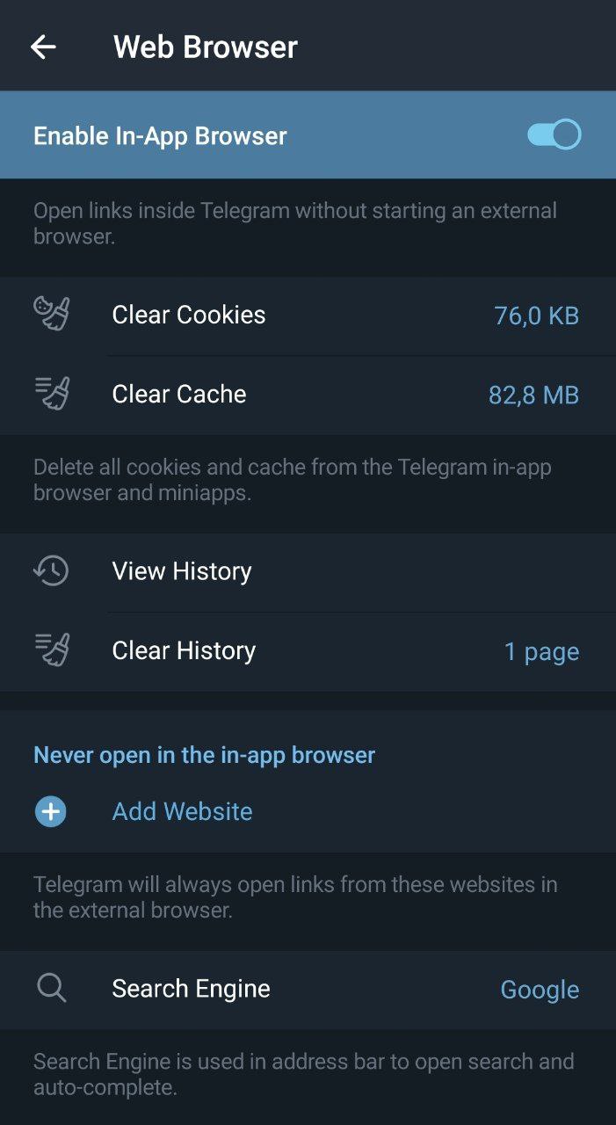The width and height of the screenshot is (616, 1125).
Task: Tap the 1 page history count
Action: 541,652
